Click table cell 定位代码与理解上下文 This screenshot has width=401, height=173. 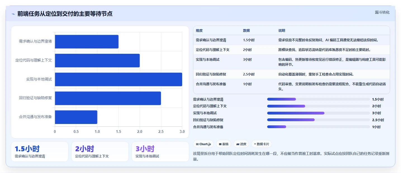pos(213,50)
